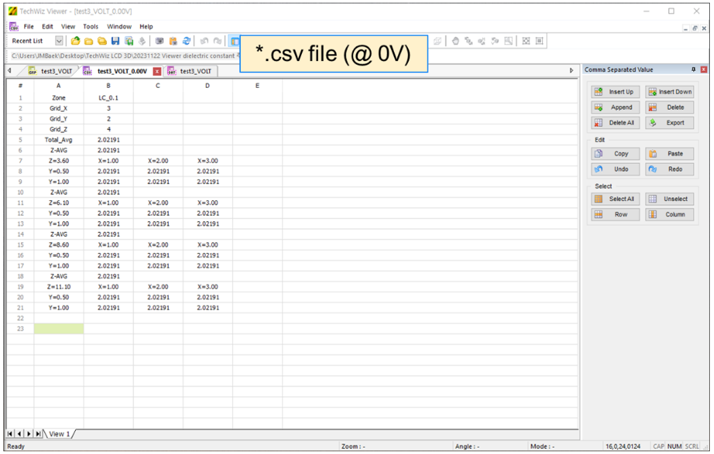
Task: Open the View 1 sheet tab
Action: [x=59, y=434]
